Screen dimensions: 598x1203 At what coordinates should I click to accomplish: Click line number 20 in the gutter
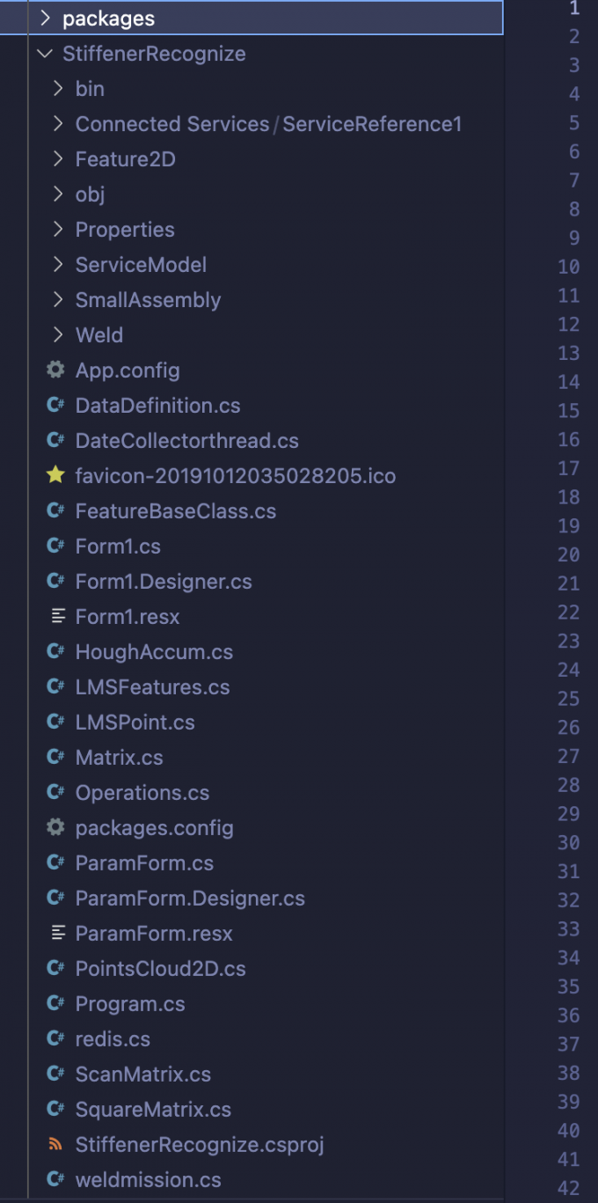point(568,554)
